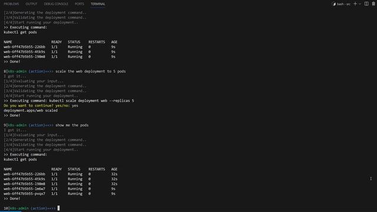
Task: Click the READY header in the upper pods table
Action: (x=57, y=42)
